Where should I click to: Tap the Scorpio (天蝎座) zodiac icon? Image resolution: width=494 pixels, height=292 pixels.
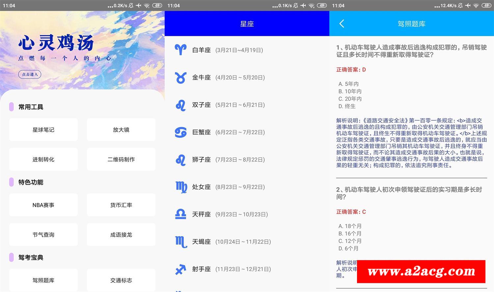[181, 242]
